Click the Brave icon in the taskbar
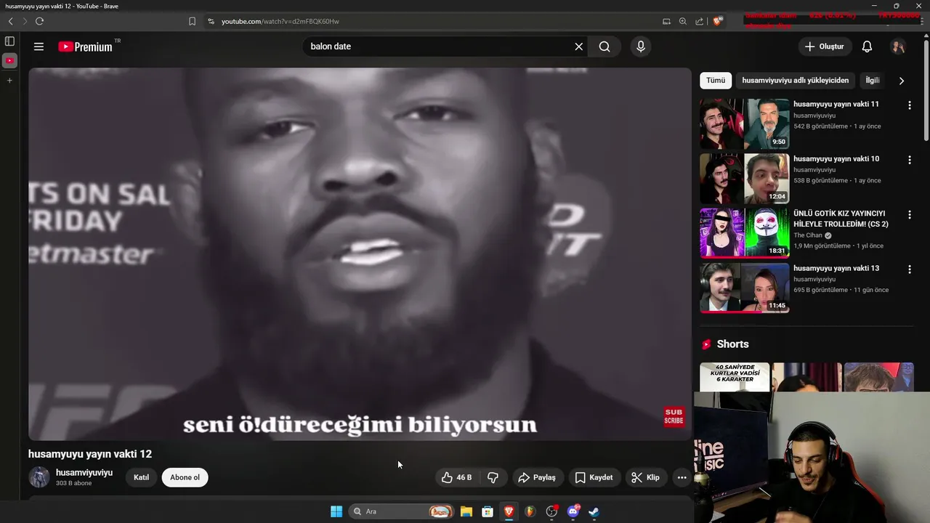Image resolution: width=930 pixels, height=523 pixels. (x=509, y=511)
